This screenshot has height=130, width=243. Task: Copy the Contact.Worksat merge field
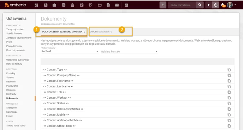point(229,98)
